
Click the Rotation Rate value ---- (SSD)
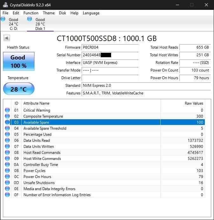195,62
